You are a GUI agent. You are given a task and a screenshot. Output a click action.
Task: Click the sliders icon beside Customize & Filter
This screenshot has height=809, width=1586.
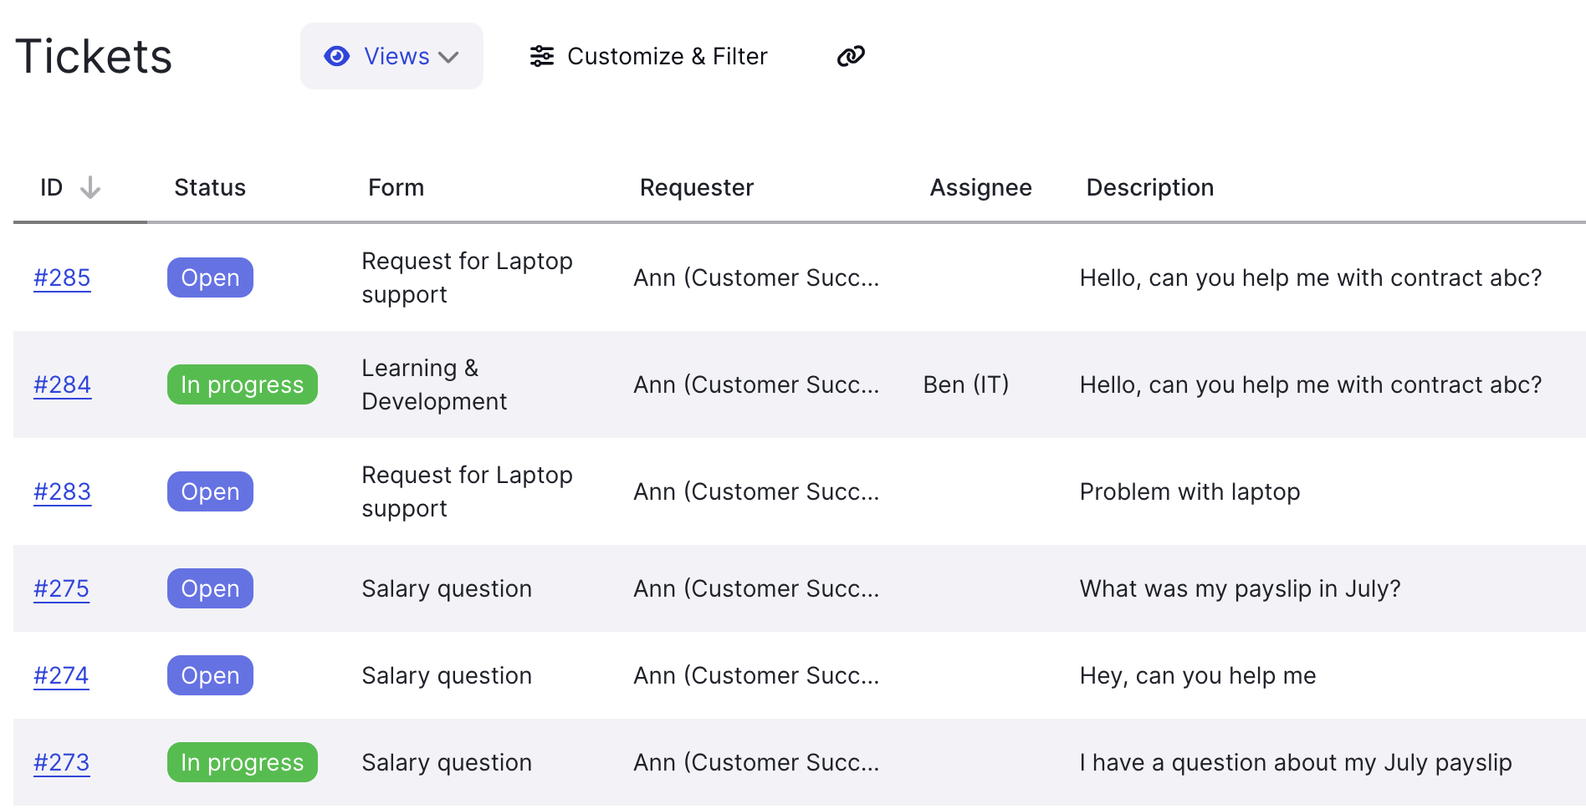coord(542,56)
